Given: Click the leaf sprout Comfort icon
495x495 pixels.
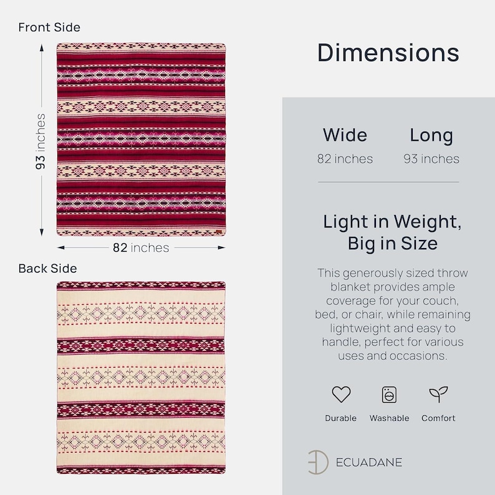Looking at the screenshot, I should point(438,394).
